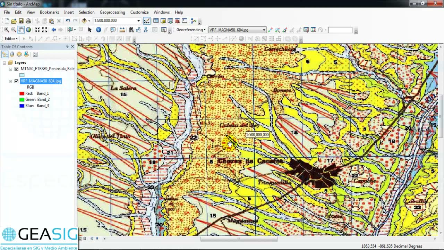Screen dimensions: 444x250
Task: Open the map scale dropdown
Action: pos(139,20)
